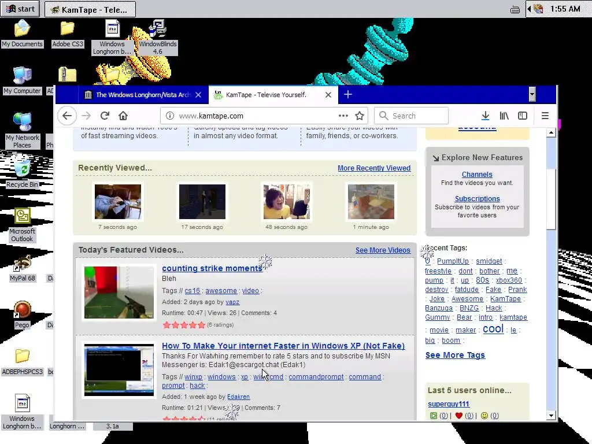Select the My Computer desktop icon
The width and height of the screenshot is (592, 444).
click(22, 80)
